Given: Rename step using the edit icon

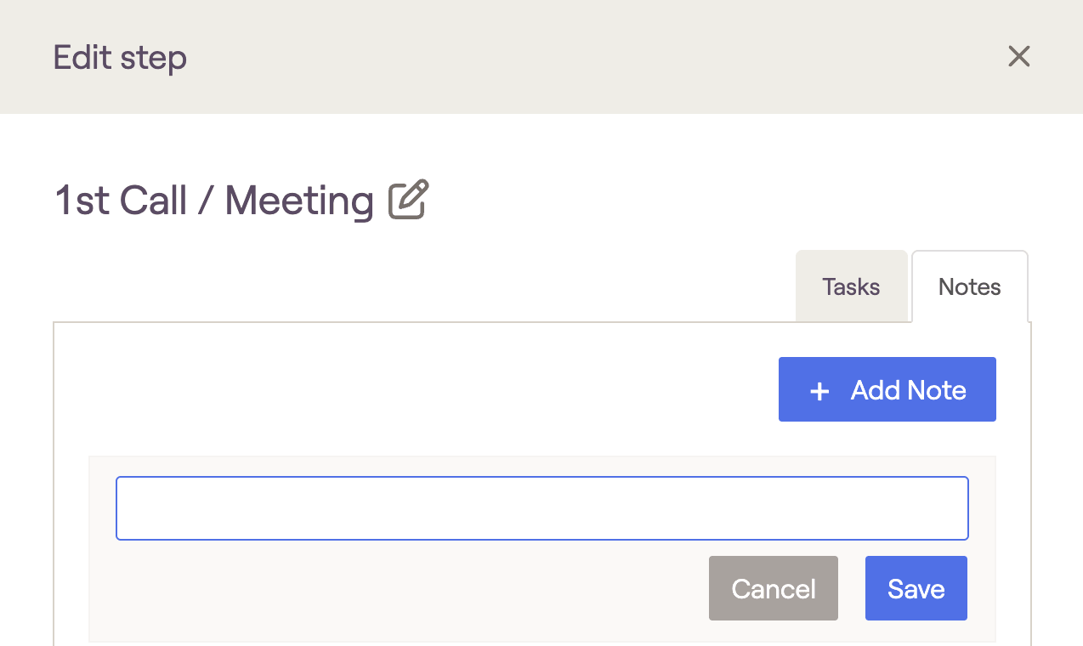Looking at the screenshot, I should 409,201.
